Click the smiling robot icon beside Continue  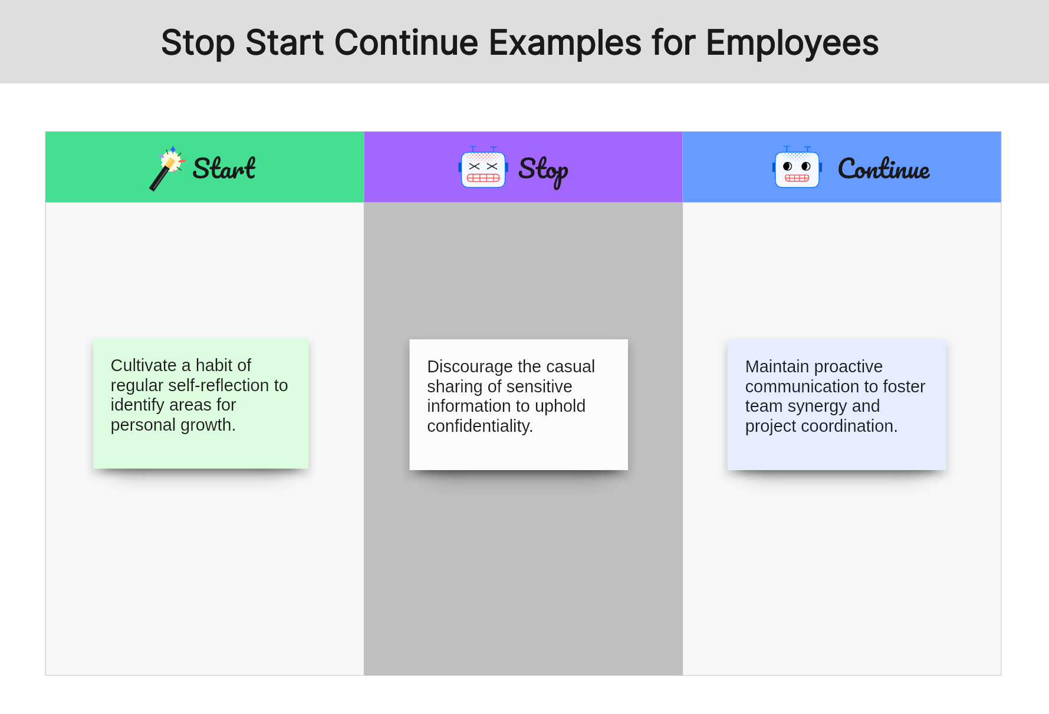[x=797, y=167]
